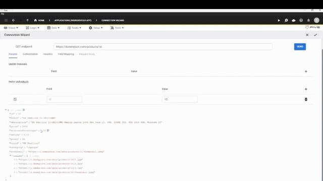This screenshot has width=323, height=181.
Task: Select the thumbnail URL line in JSON
Action: (x=57, y=152)
